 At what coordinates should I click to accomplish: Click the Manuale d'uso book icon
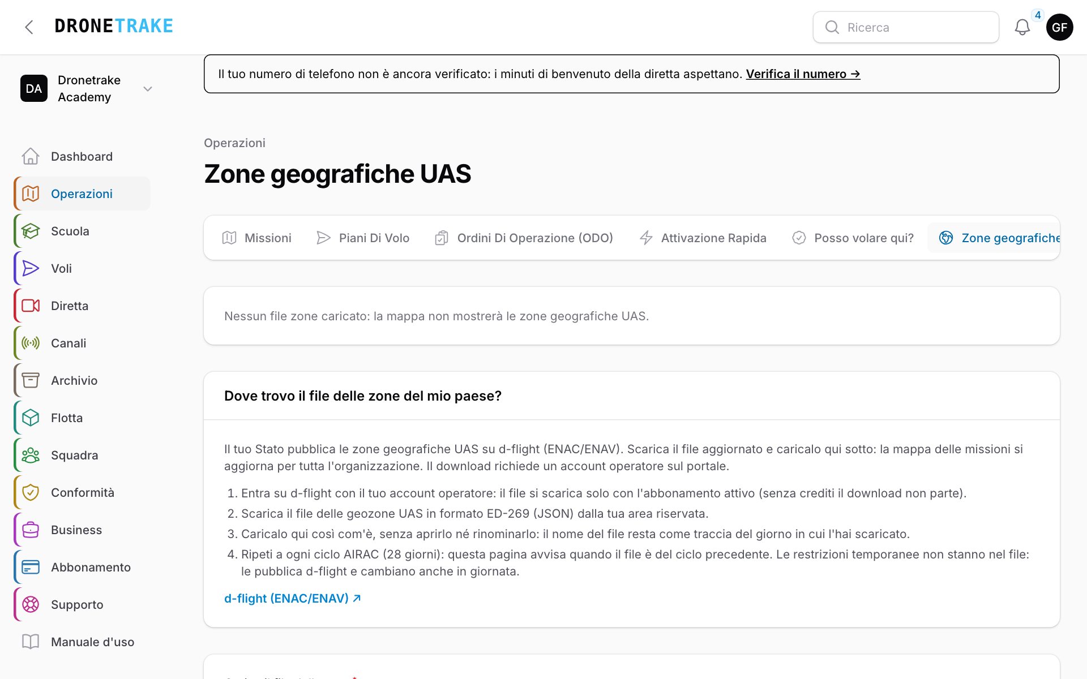point(31,642)
